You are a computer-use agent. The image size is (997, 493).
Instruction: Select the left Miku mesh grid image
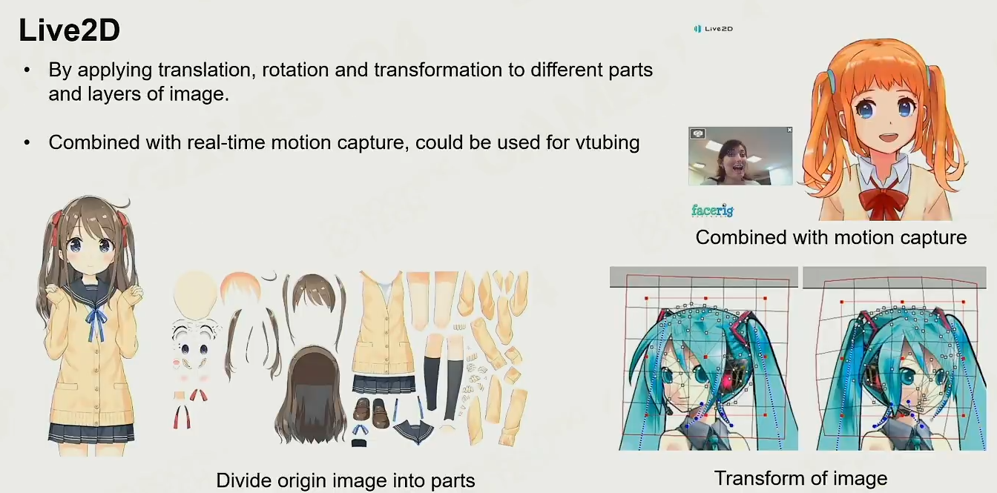[x=704, y=359]
